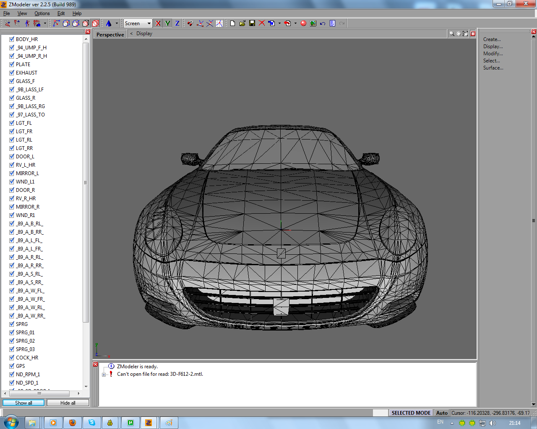Toggle the Auto status bar button
This screenshot has width=537, height=429.
pos(442,413)
